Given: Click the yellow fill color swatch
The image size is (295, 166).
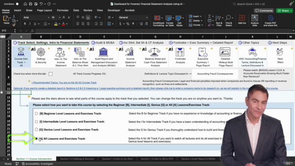Looking at the screenshot, I should coord(56,24).
